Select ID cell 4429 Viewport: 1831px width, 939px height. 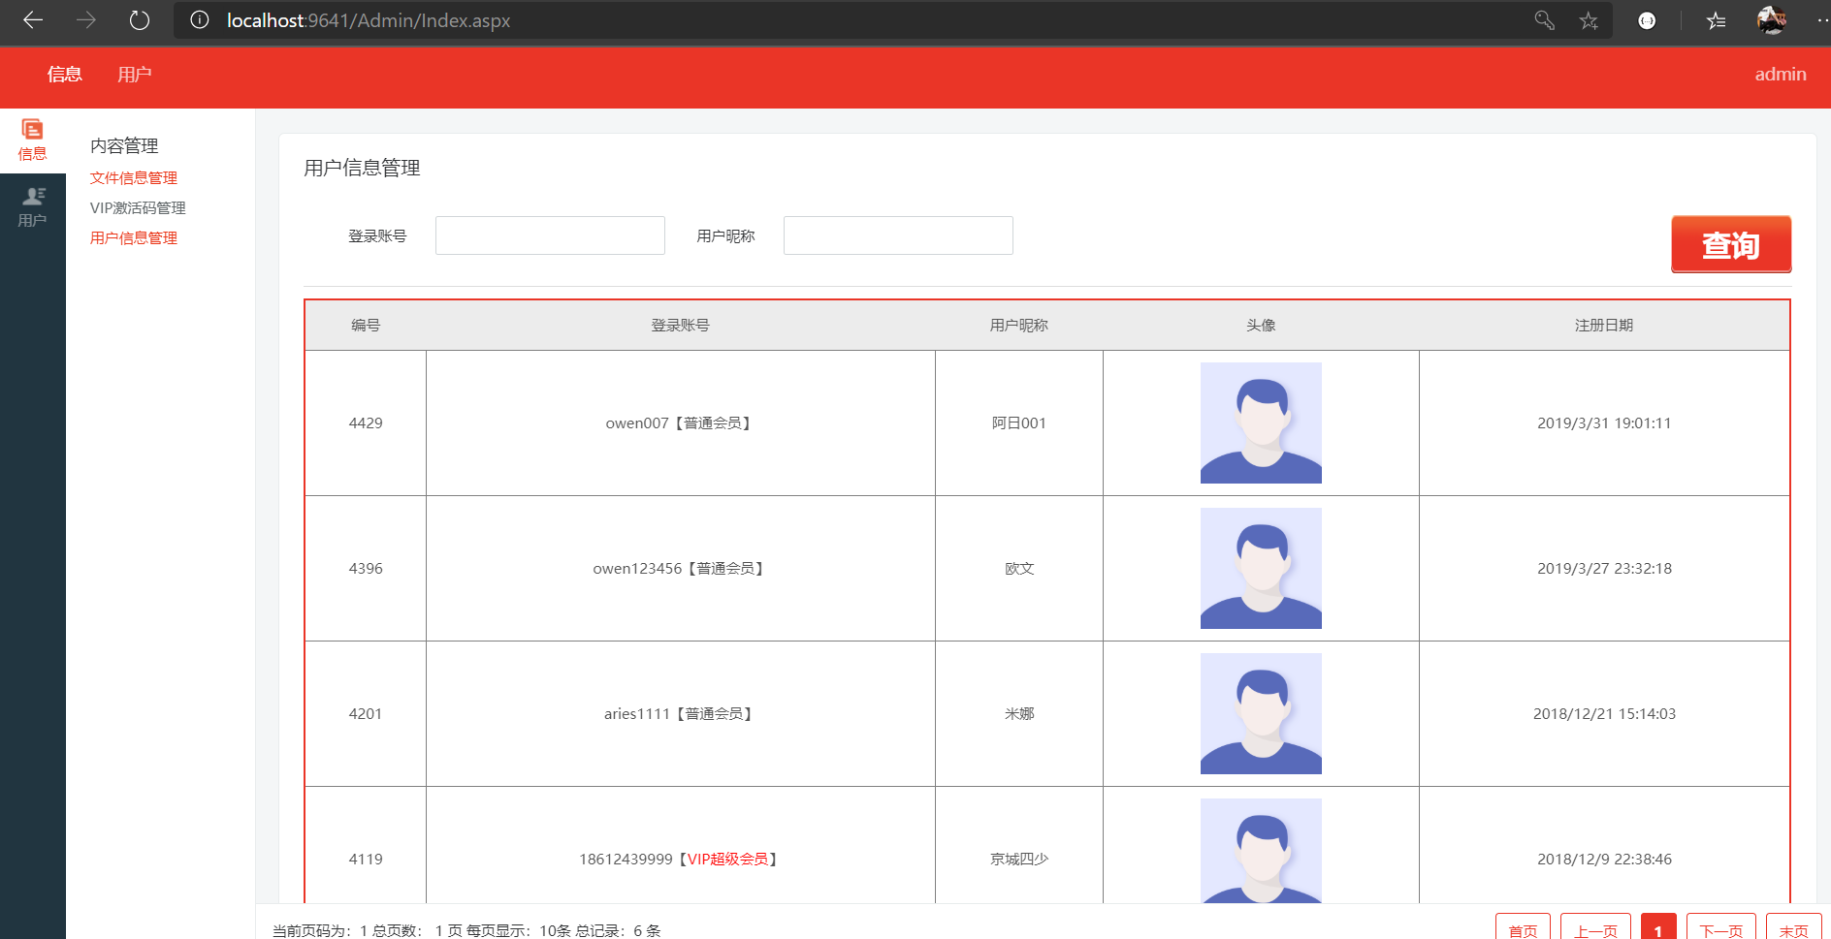366,423
